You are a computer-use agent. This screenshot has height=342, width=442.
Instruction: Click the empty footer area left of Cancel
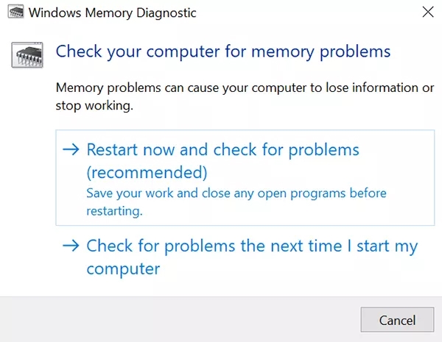tap(177, 319)
